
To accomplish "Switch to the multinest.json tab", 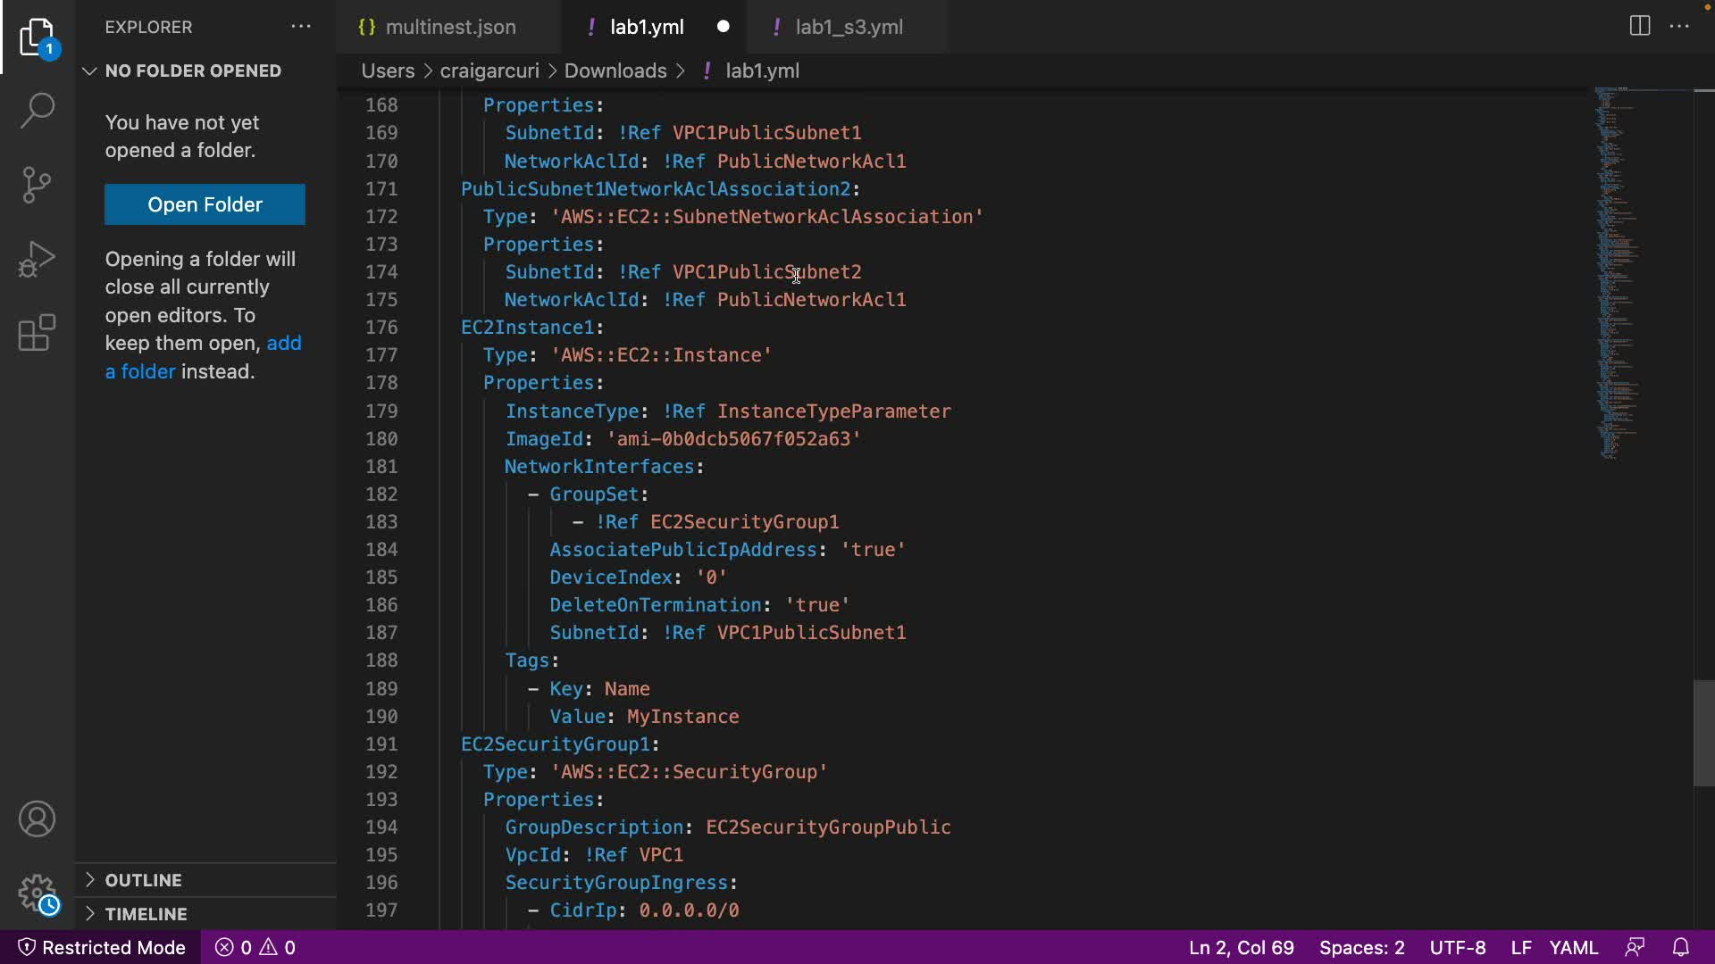I will (x=450, y=27).
